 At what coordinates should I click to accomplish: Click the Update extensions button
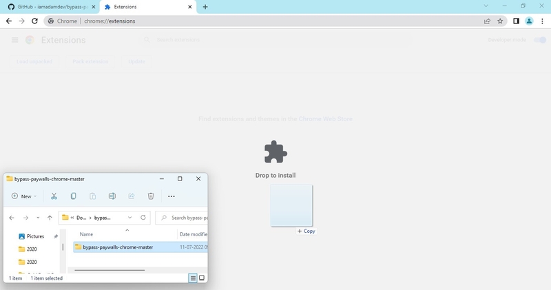tap(136, 61)
